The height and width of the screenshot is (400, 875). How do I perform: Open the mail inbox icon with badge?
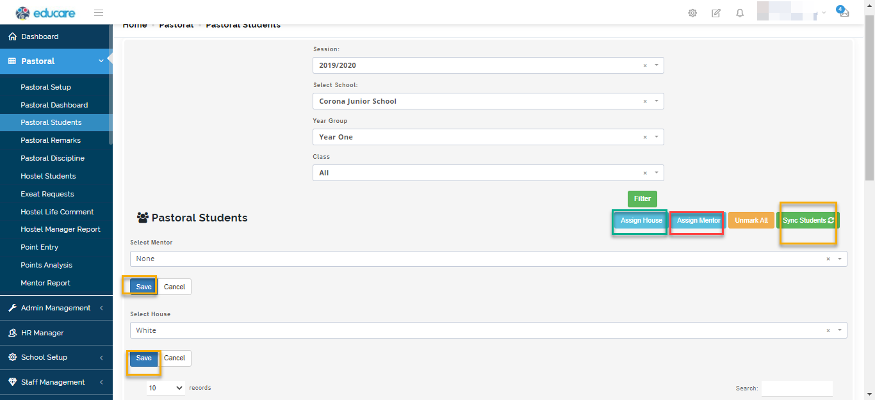click(x=844, y=12)
